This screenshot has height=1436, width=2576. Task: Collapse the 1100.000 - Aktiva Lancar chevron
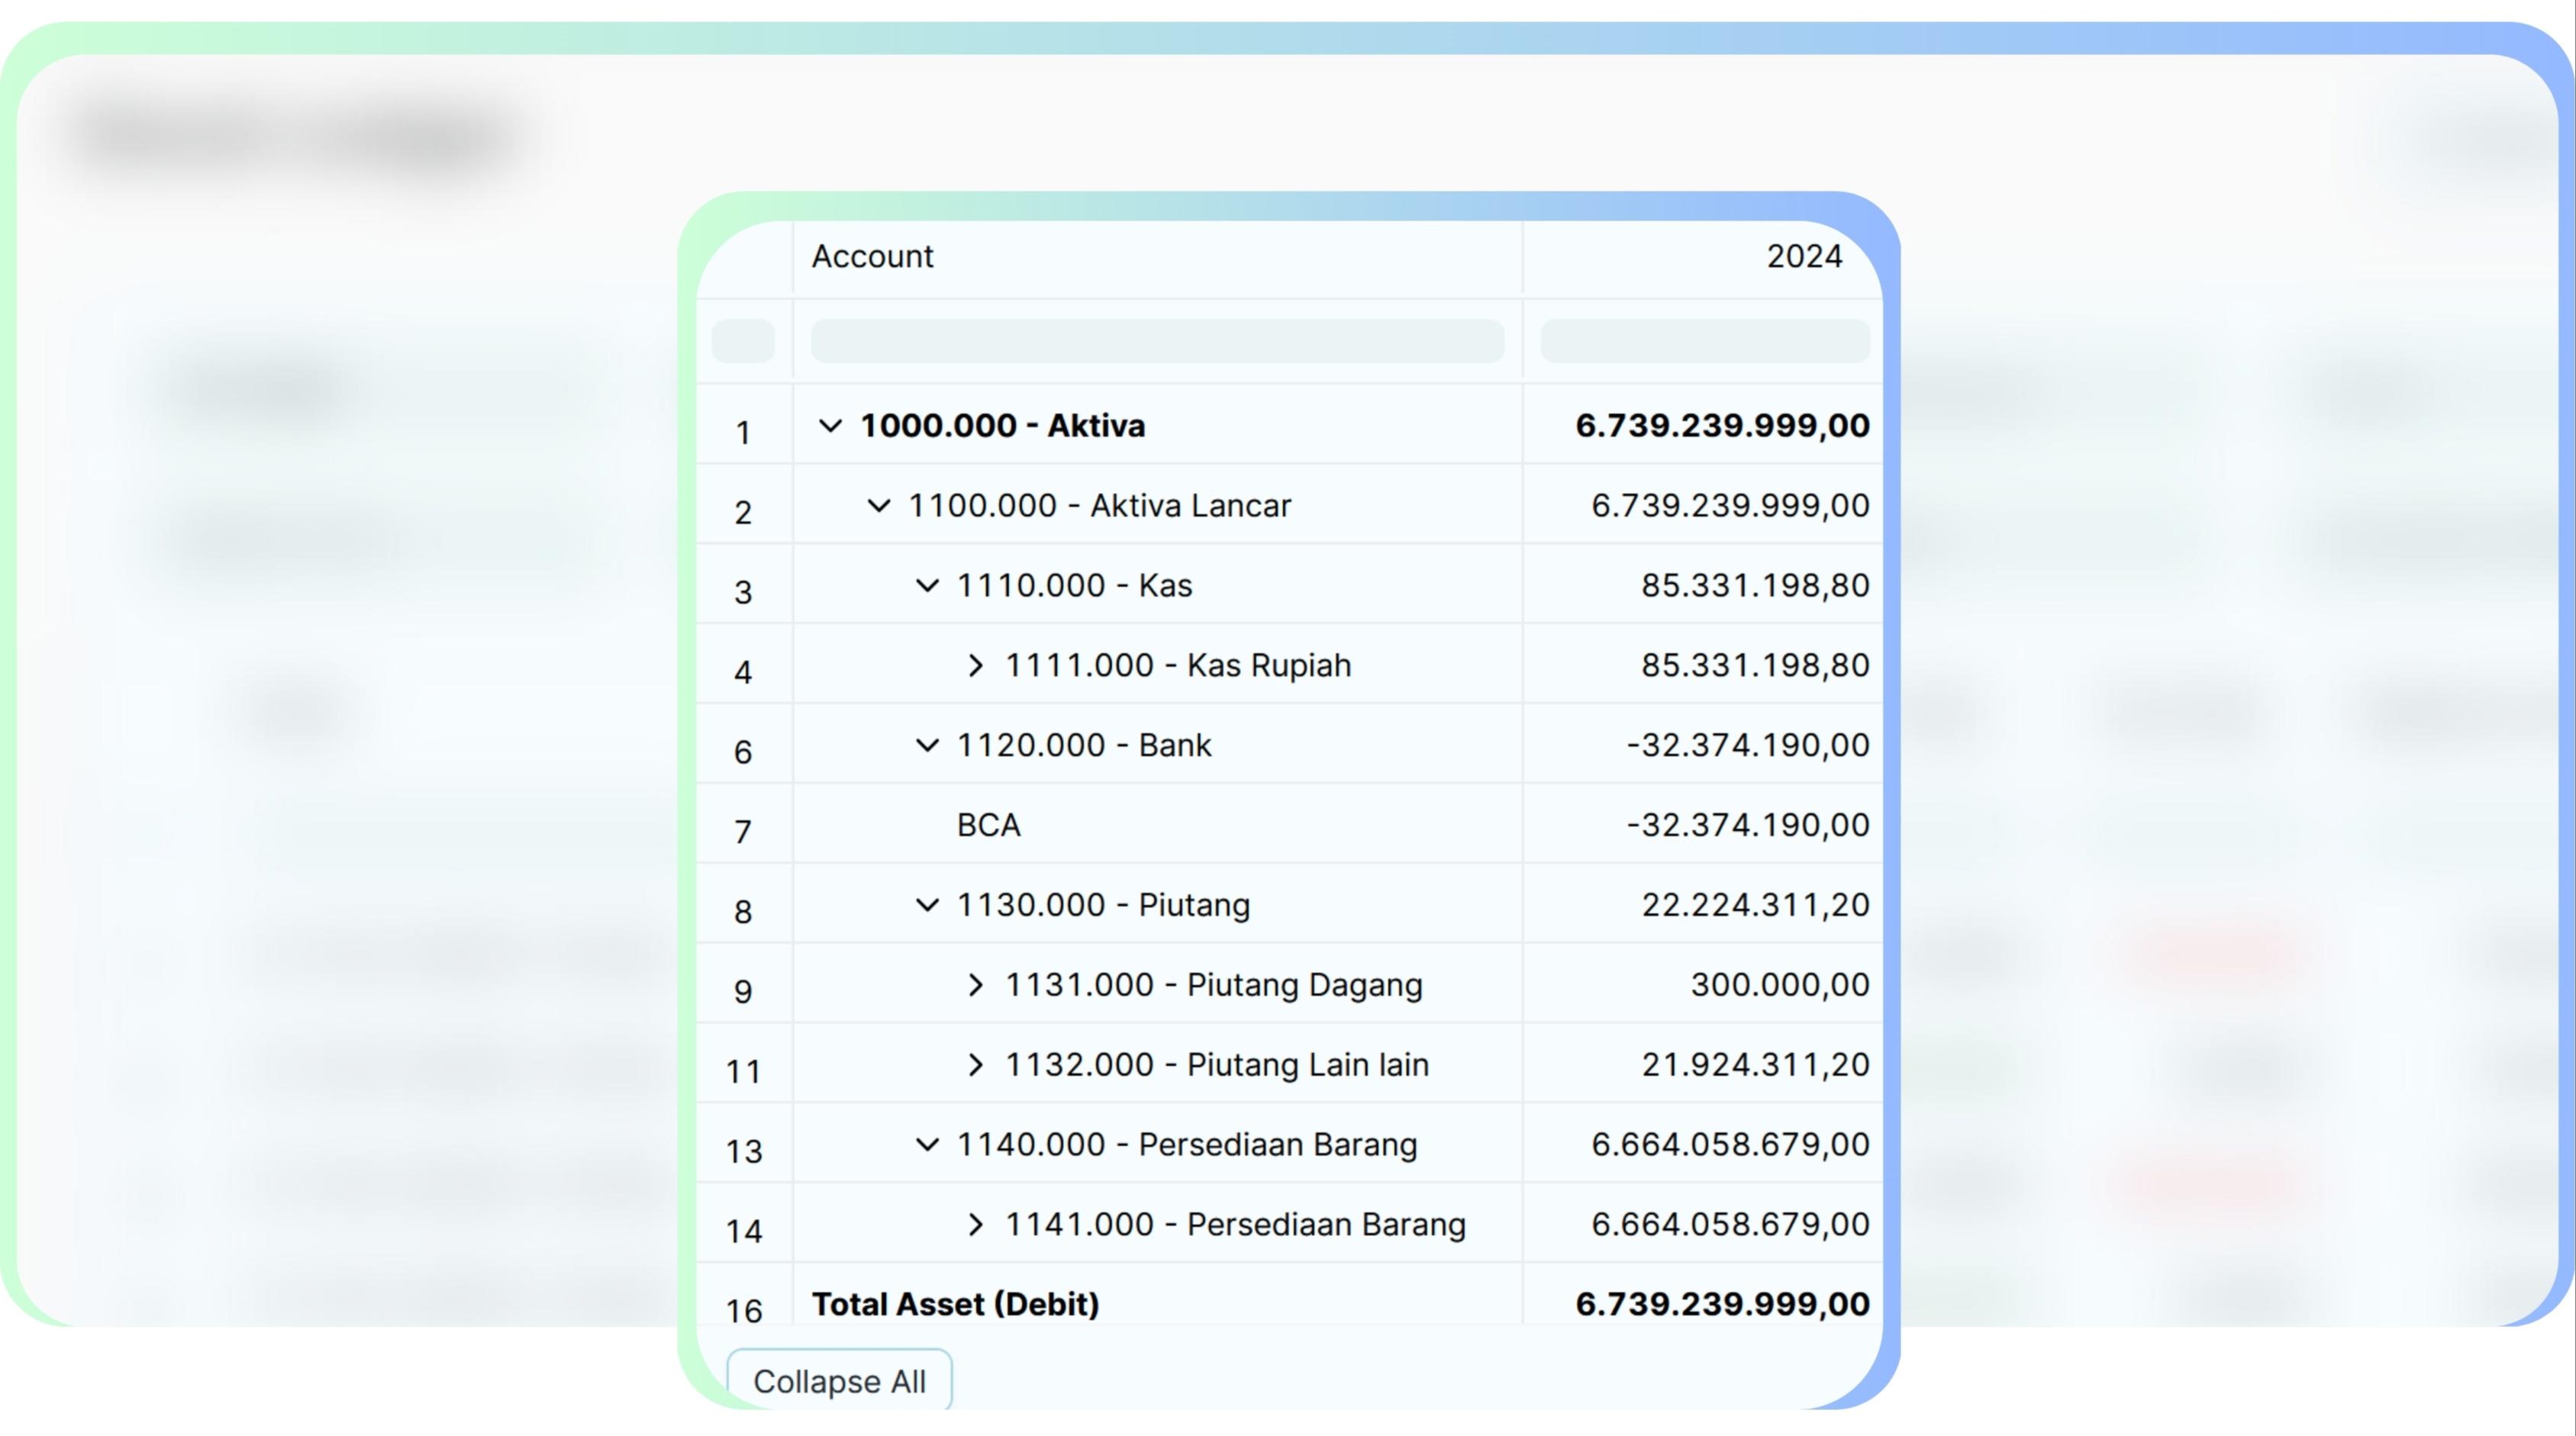click(878, 506)
